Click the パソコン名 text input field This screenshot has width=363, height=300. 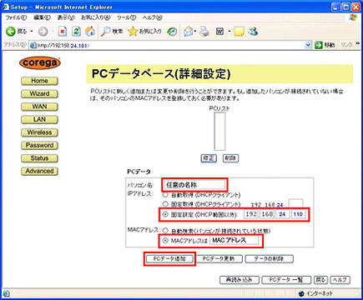click(194, 185)
